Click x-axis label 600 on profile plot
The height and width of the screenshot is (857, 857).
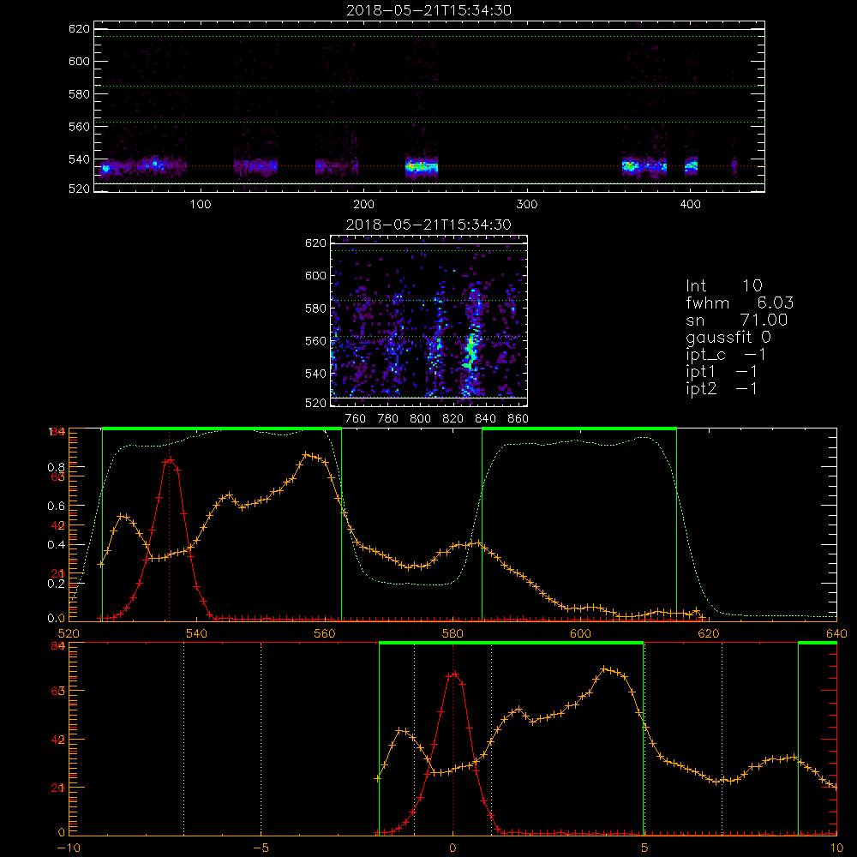(x=580, y=633)
